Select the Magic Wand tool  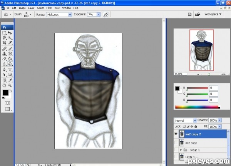coord(10,38)
